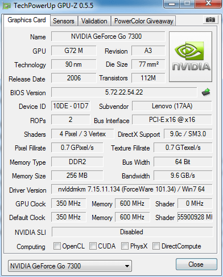
Task: Check the DirectCompute checkbox
Action: 156,246
